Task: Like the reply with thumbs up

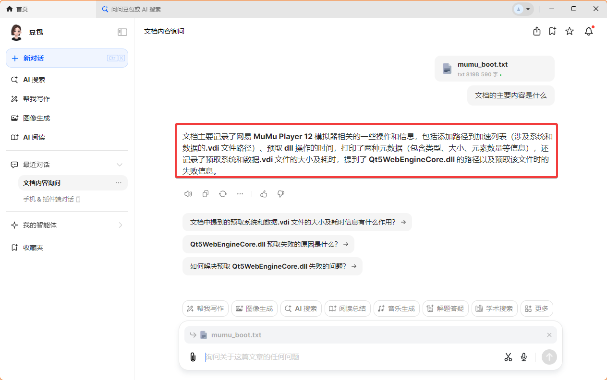Action: (264, 194)
